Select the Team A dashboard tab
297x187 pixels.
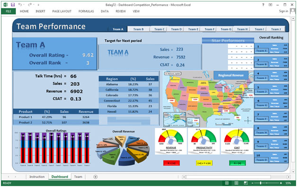point(118,29)
